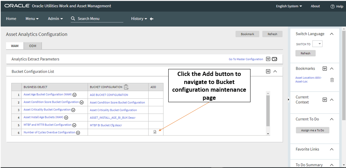Image resolution: width=346 pixels, height=168 pixels.
Task: Open the English System user dropdown
Action: [x=289, y=6]
